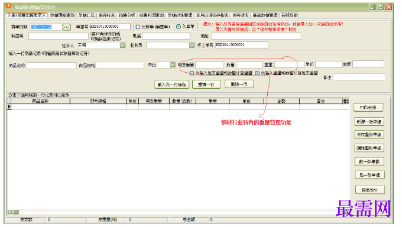The height and width of the screenshot is (227, 402).
Task: Focus the 填单日期 date field
Action: coord(46,27)
